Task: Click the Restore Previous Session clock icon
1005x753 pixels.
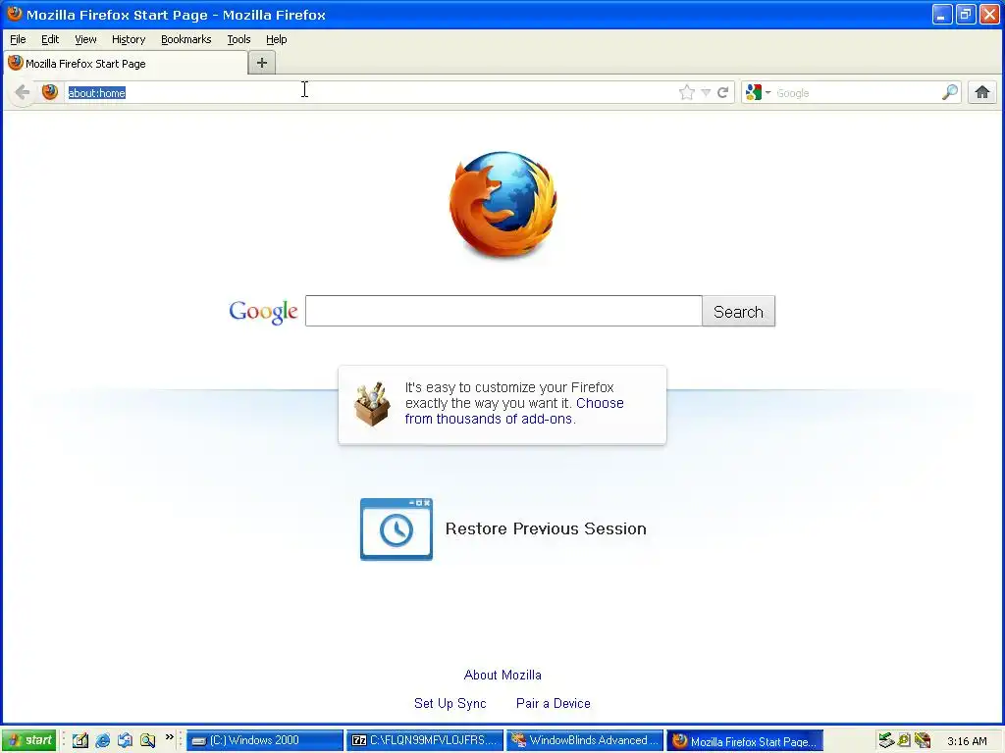Action: tap(397, 528)
